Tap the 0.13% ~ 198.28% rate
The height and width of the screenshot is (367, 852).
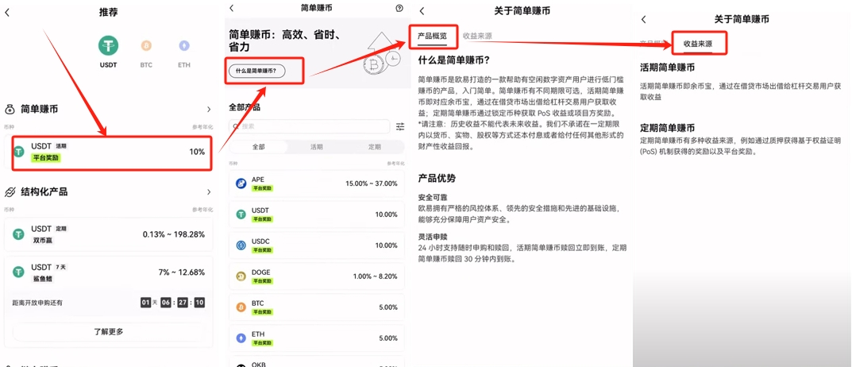pyautogui.click(x=174, y=234)
